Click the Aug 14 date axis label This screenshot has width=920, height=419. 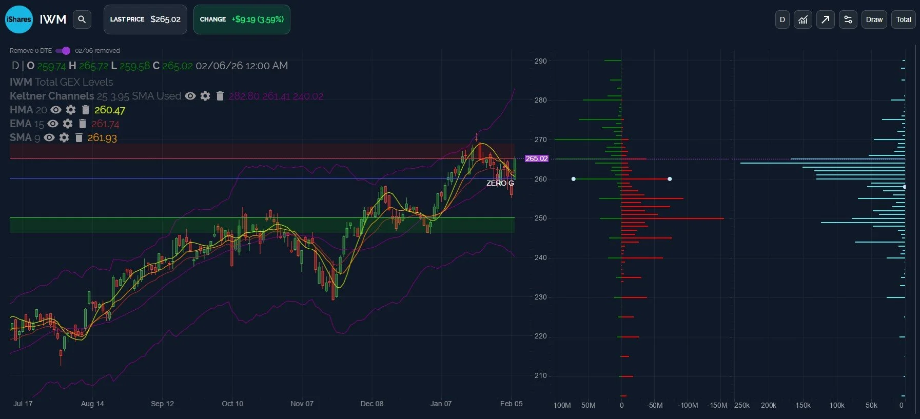[92, 404]
